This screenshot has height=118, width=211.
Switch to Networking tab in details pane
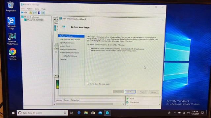(x=75, y=100)
